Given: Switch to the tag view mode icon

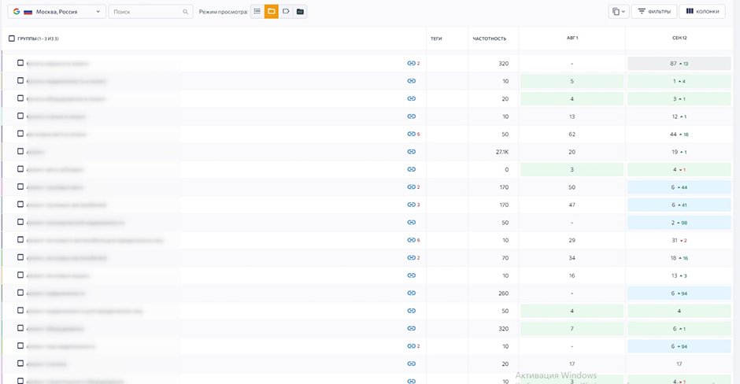Looking at the screenshot, I should 286,11.
